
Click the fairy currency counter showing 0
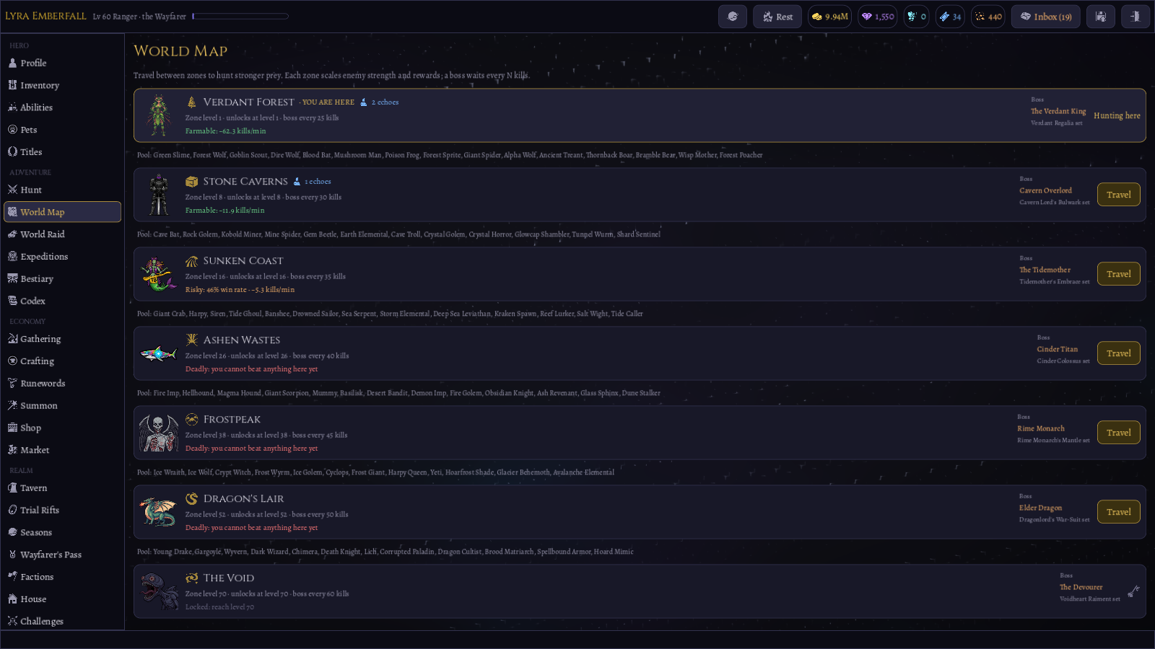click(916, 17)
